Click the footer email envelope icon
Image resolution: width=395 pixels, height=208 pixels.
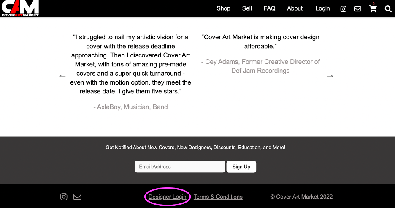77,197
